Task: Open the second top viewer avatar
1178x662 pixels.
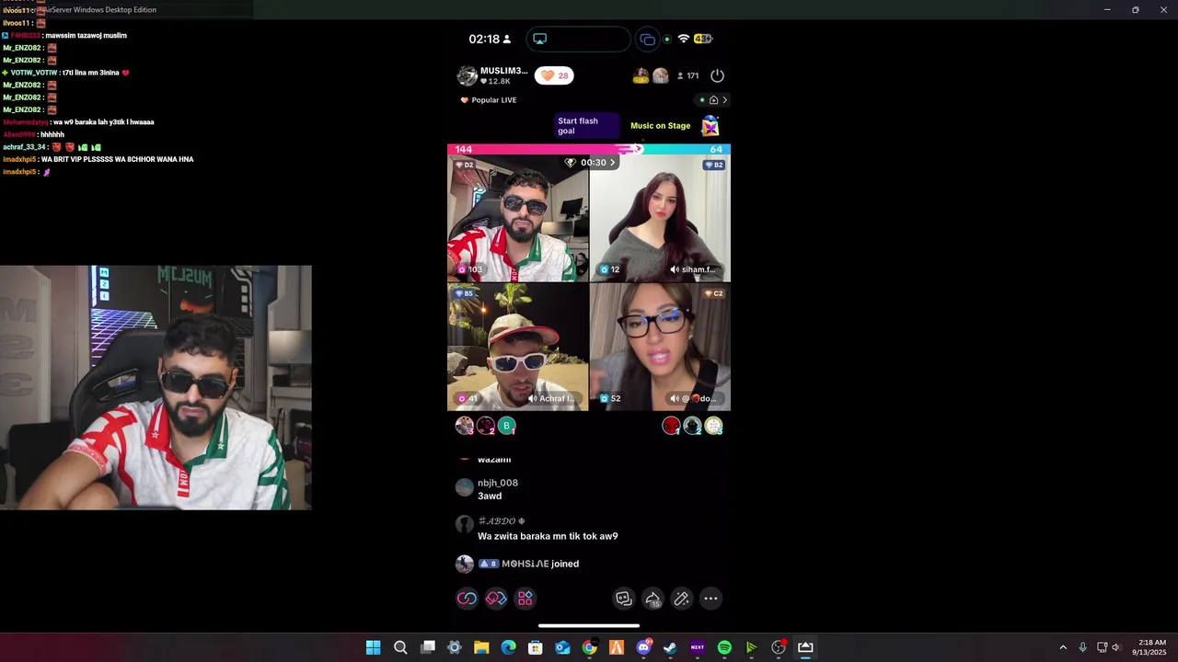Action: pyautogui.click(x=661, y=75)
